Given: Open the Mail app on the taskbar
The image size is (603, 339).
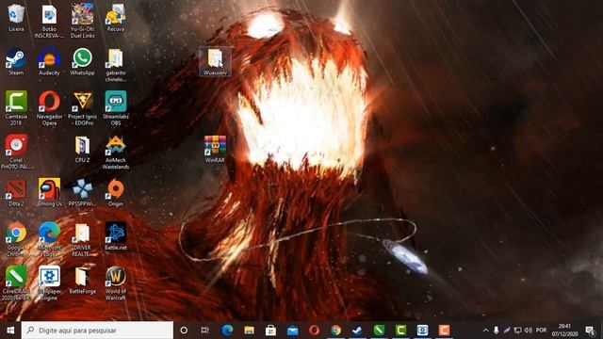Looking at the screenshot, I should [x=292, y=331].
